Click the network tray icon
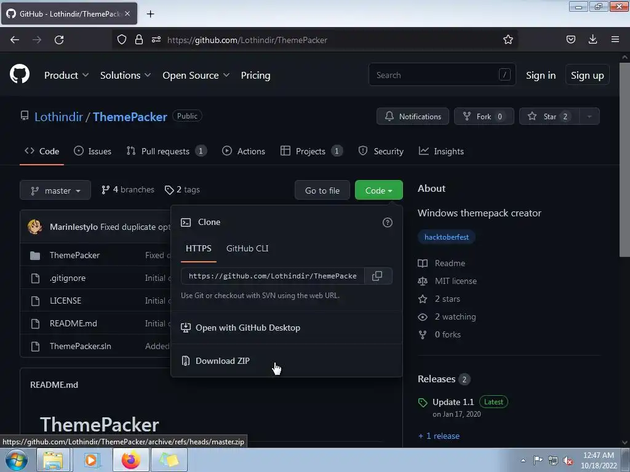 point(553,460)
